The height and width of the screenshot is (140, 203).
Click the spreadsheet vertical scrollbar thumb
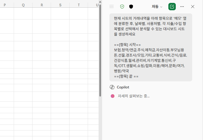pos(100,51)
